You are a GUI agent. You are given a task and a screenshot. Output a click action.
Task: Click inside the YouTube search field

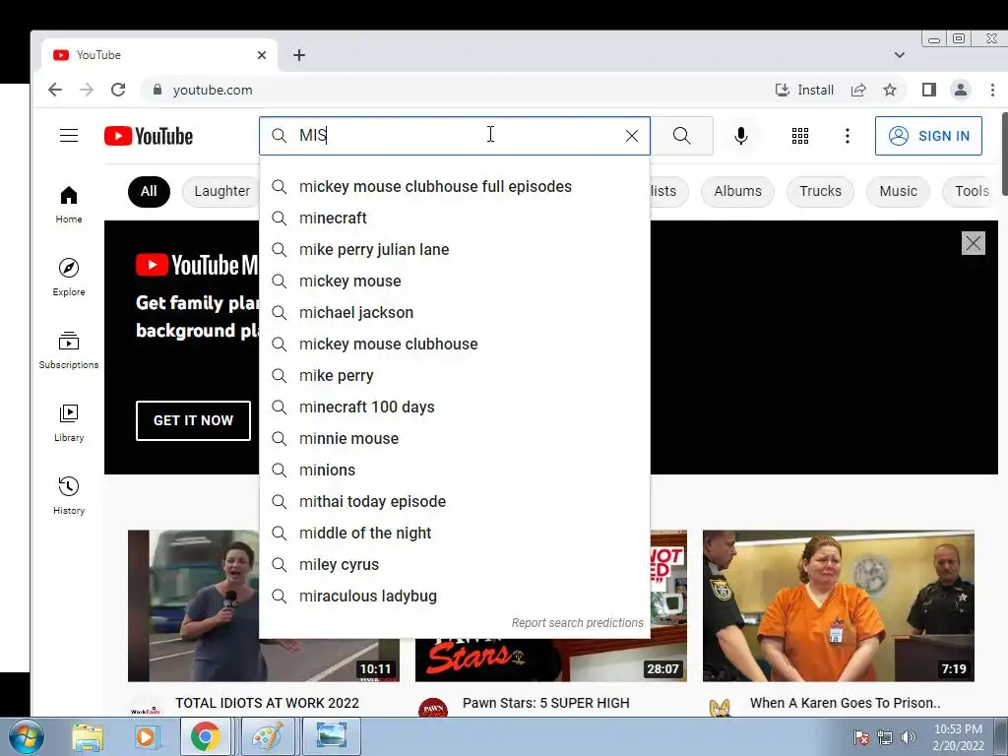(x=455, y=136)
